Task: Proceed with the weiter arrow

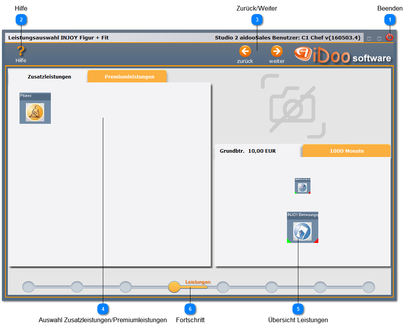Action: pyautogui.click(x=277, y=51)
